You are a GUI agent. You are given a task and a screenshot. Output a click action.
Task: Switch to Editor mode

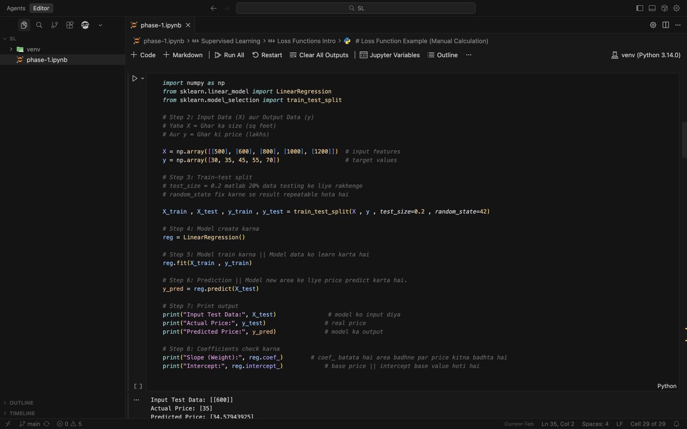coord(41,8)
